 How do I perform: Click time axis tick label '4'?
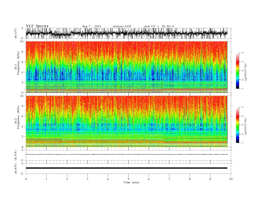pyautogui.click(x=108, y=179)
